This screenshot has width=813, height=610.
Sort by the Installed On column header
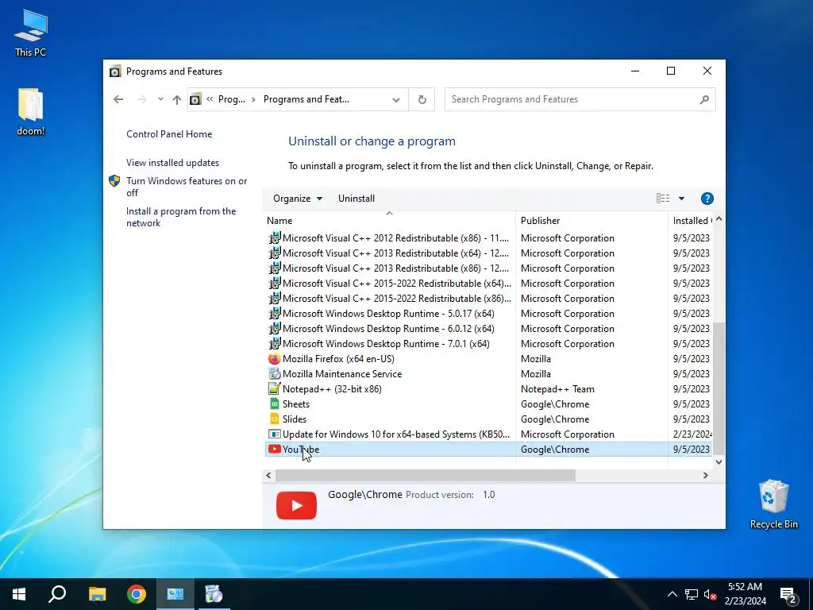692,221
